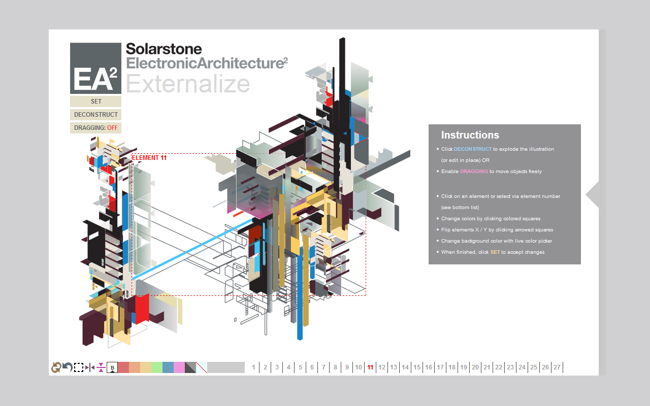The height and width of the screenshot is (406, 650).
Task: Click 'Click on an element or select' line
Action: [x=501, y=196]
